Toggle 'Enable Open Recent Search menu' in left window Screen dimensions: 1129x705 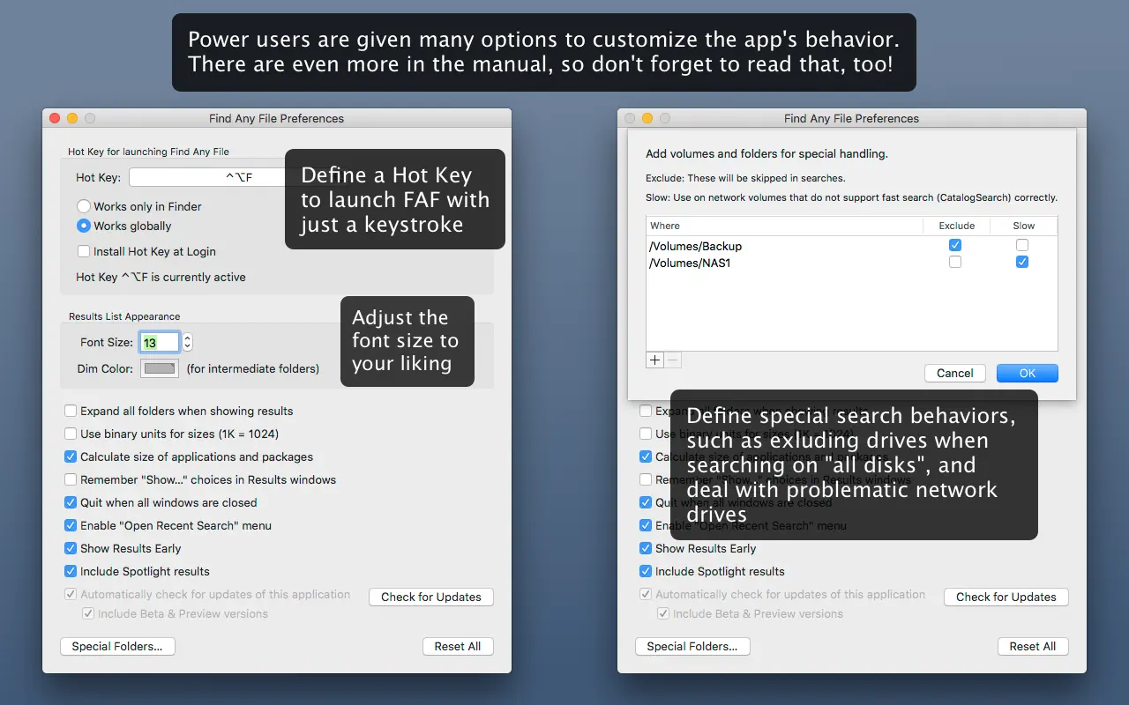click(71, 525)
